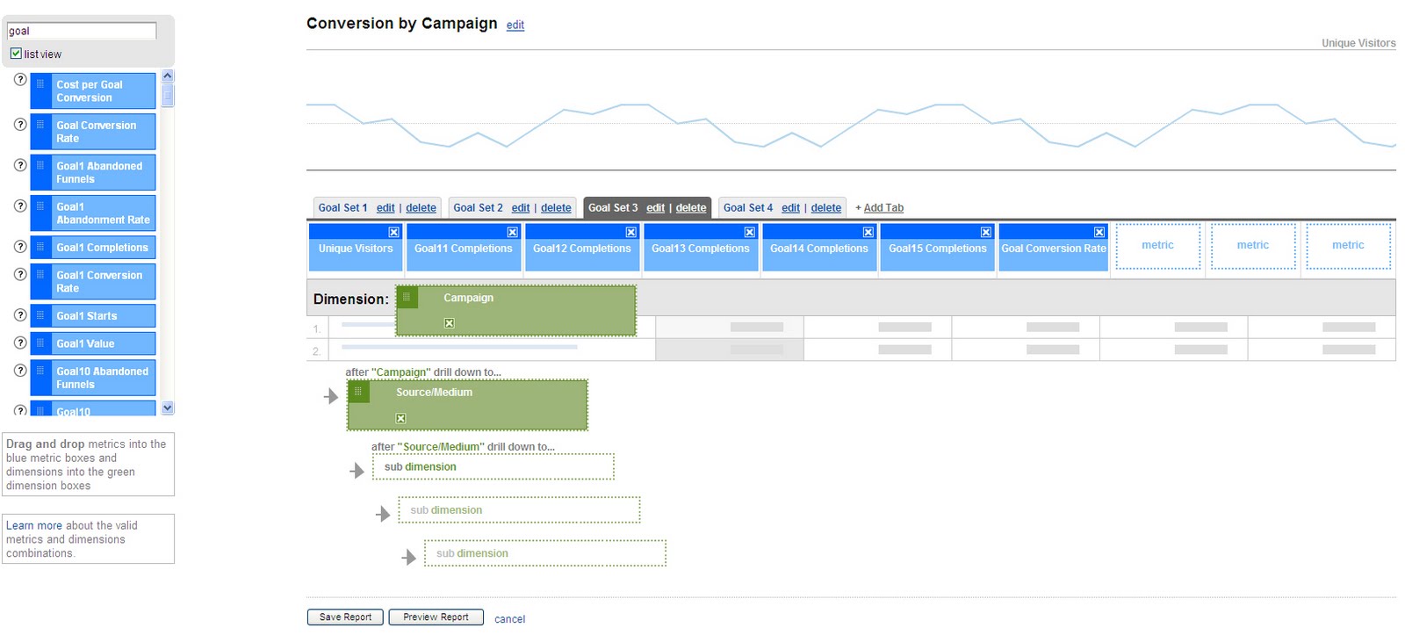The height and width of the screenshot is (635, 1405).
Task: Select the first empty sub dimension box
Action: point(493,467)
